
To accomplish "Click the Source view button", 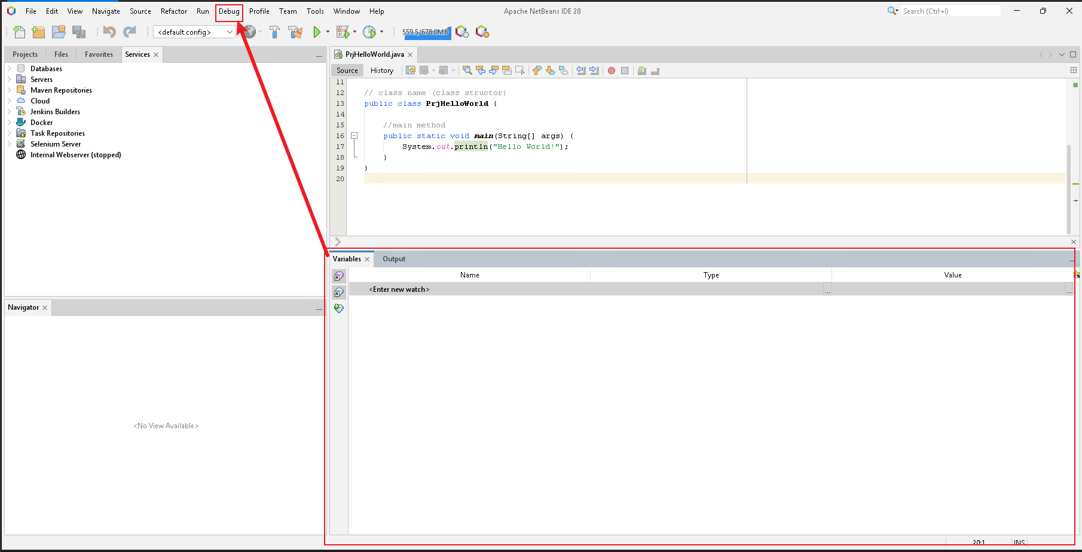I will (x=347, y=71).
